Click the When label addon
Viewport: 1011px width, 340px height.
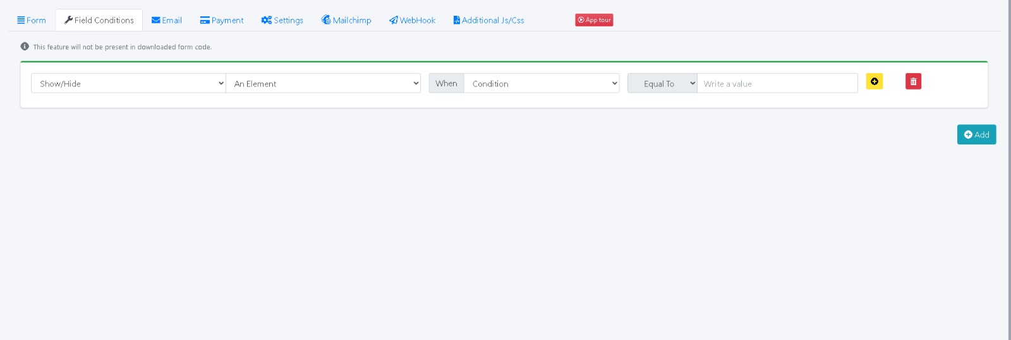point(446,83)
